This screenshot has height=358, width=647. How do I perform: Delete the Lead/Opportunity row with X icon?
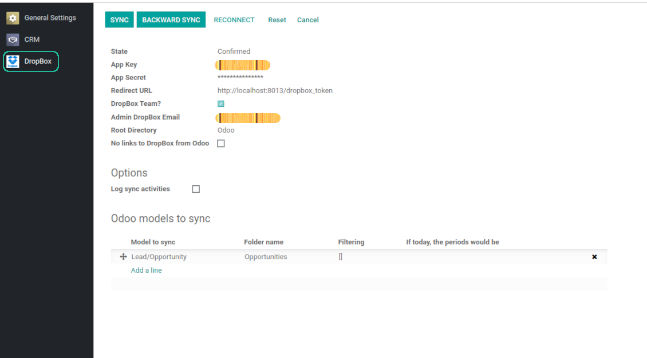pyautogui.click(x=594, y=257)
